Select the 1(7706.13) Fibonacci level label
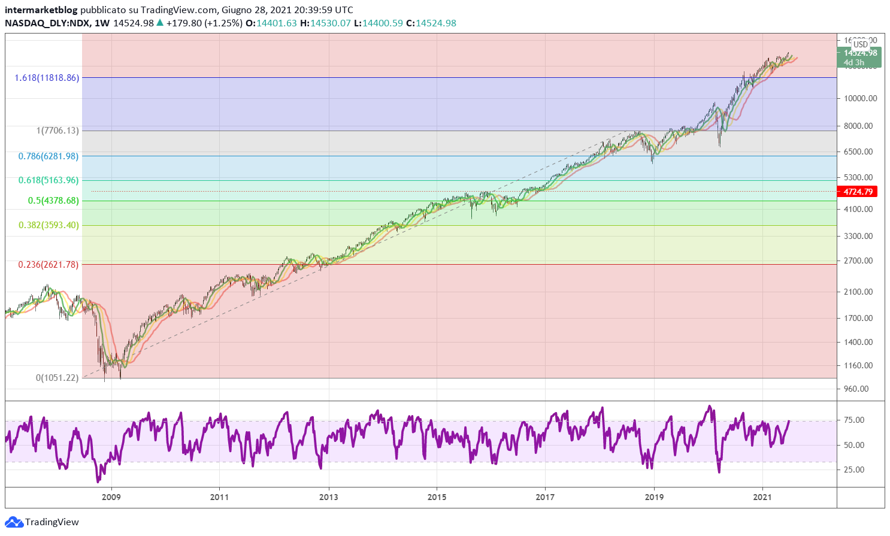Viewport: 890px width, 536px height. coord(57,131)
